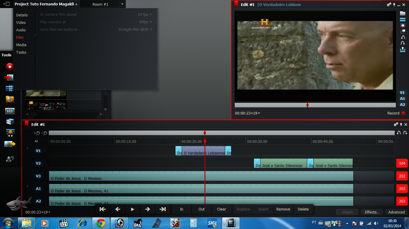Image resolution: width=409 pixels, height=229 pixels.
Task: Click the red flag on the timeline title
Action: coord(27,124)
